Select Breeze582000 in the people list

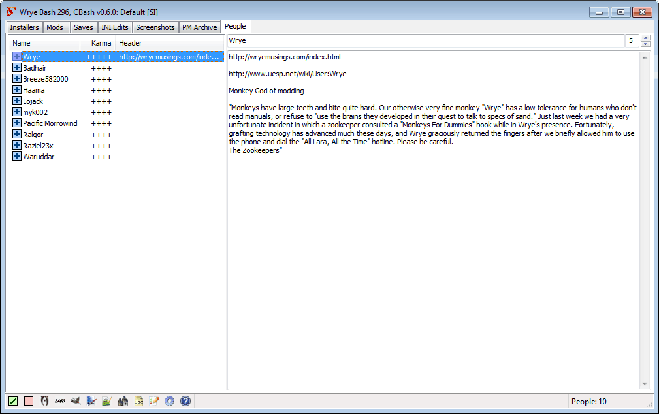(x=45, y=79)
